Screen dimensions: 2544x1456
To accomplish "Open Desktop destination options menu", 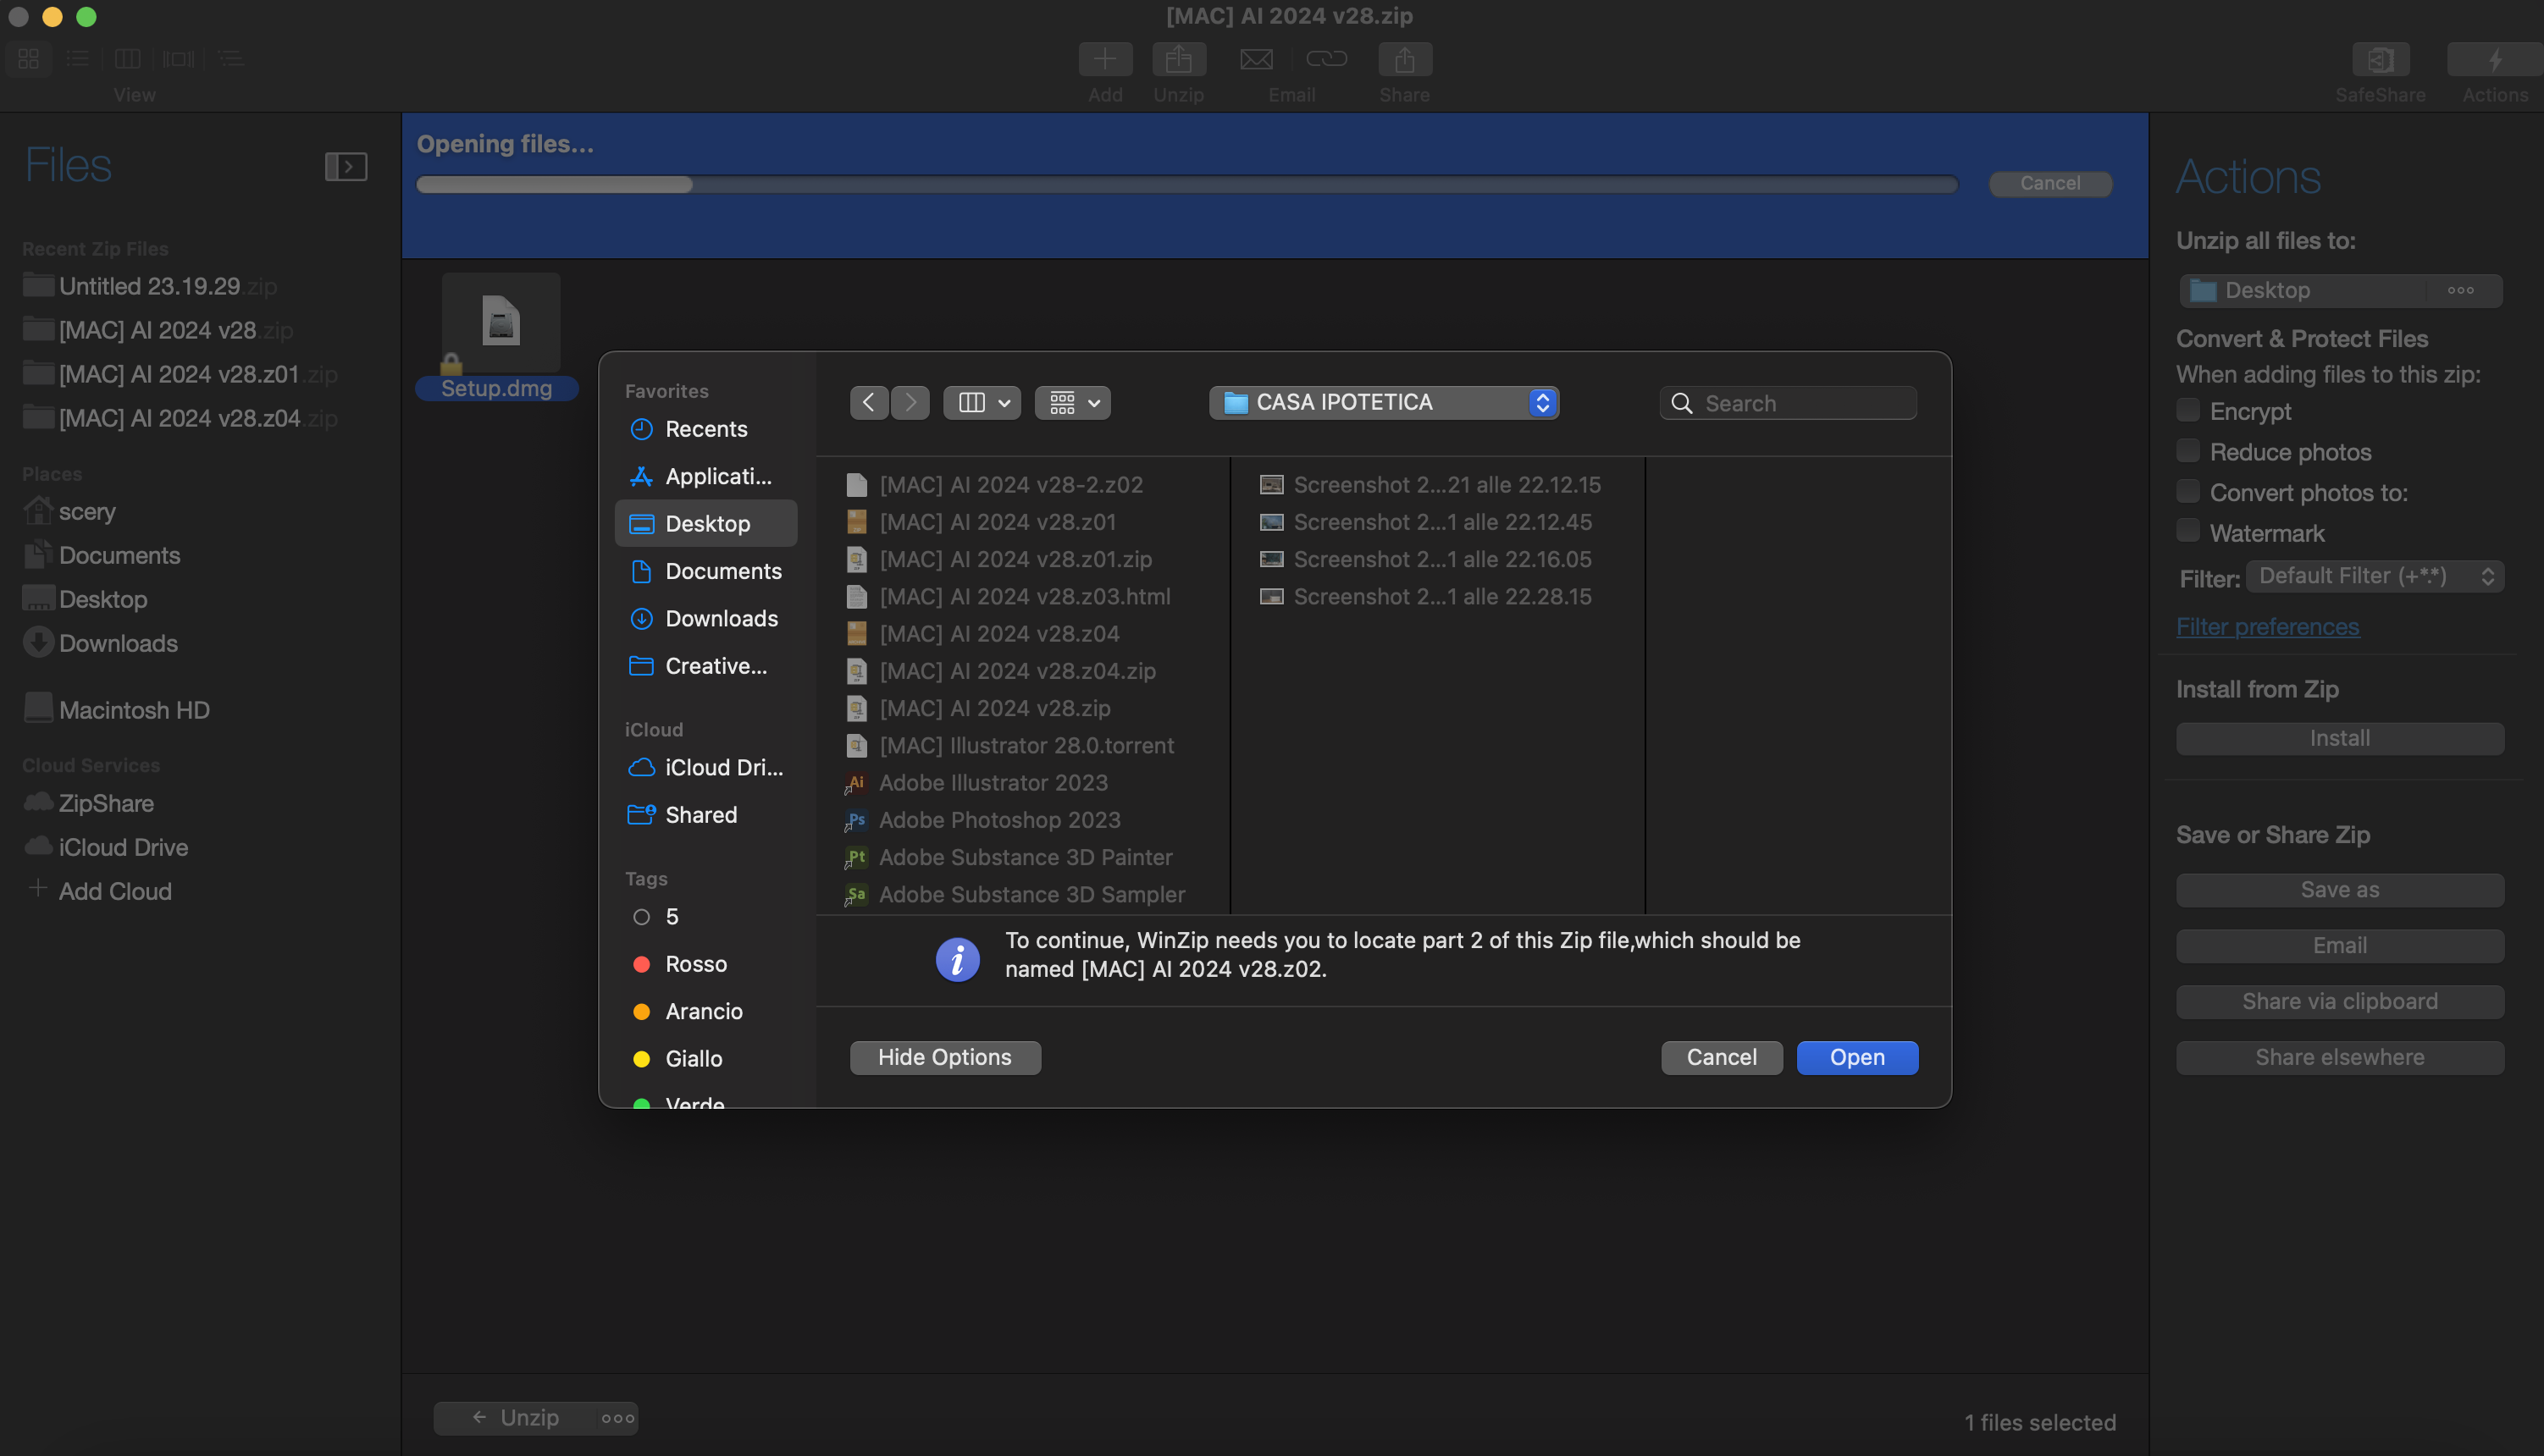I will pos(2460,291).
